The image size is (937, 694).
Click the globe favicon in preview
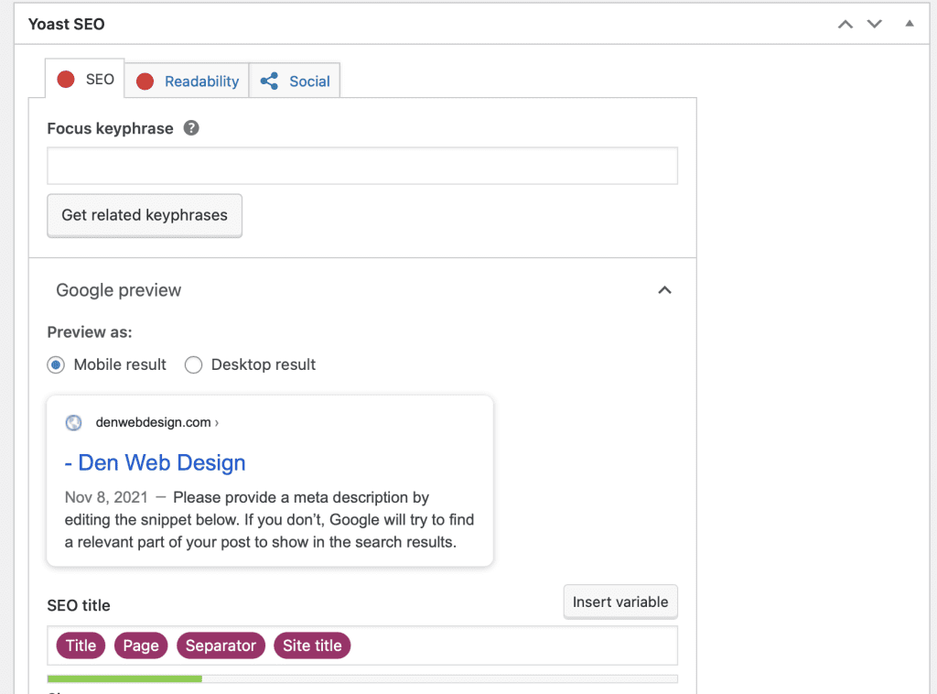tap(73, 423)
